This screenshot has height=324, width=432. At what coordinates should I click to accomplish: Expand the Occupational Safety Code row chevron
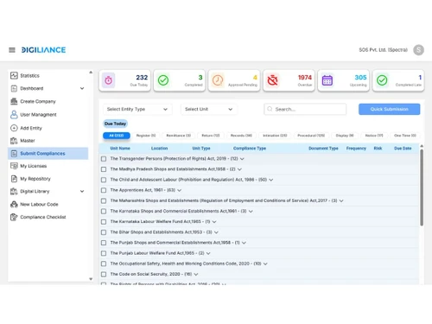[x=265, y=264]
